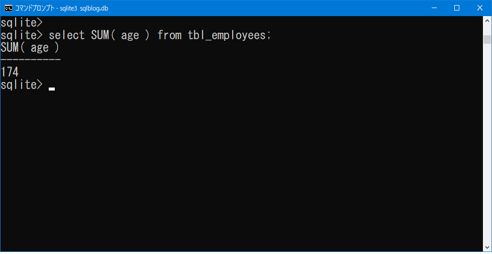Click the word 'select' in the query
This screenshot has width=492, height=254.
[67, 35]
